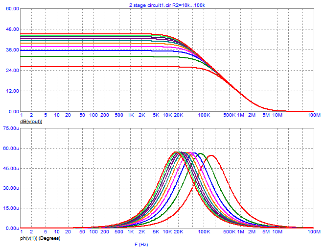This screenshot has width=324, height=252.
Task: Click the 500 frequency tick under the dB plot
Action: tap(119, 115)
